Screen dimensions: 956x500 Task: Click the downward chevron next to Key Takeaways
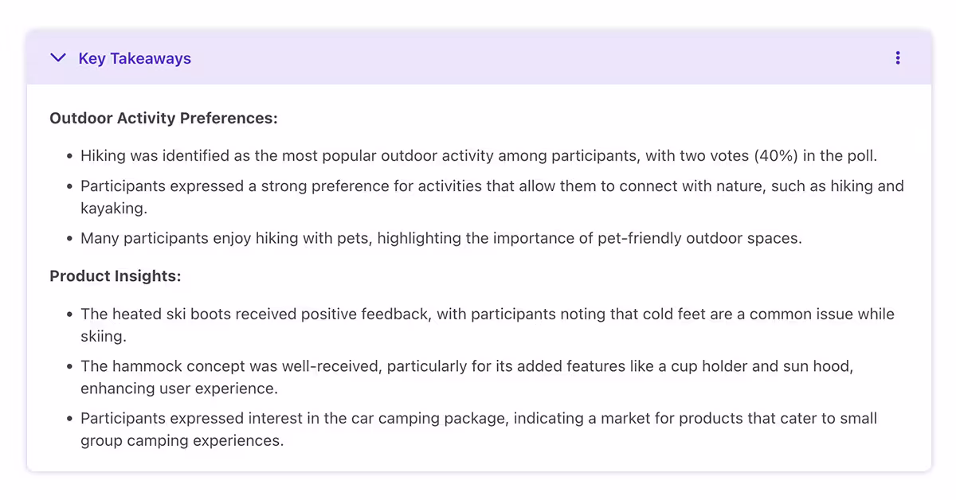[57, 57]
